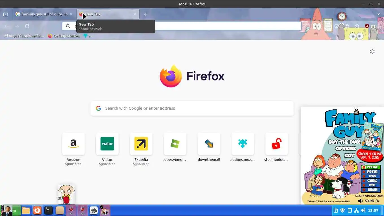The width and height of the screenshot is (384, 216).
Task: Click Options in the Family Guy window
Action: (x=346, y=149)
